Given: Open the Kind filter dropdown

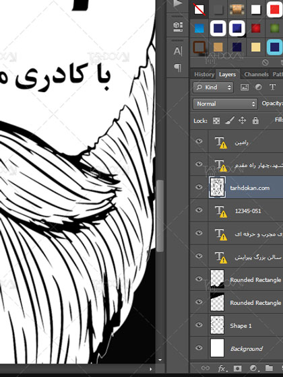Looking at the screenshot, I should pos(213,88).
